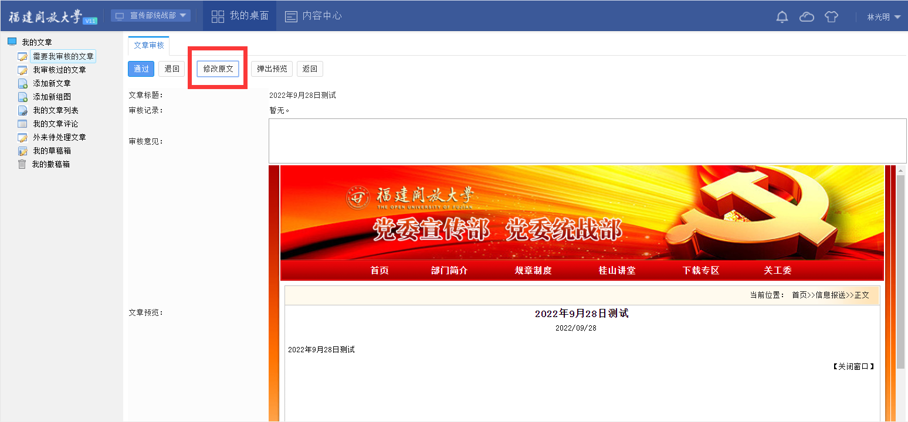Click the 修改原文 button
Viewport: 908px width, 422px height.
click(218, 69)
